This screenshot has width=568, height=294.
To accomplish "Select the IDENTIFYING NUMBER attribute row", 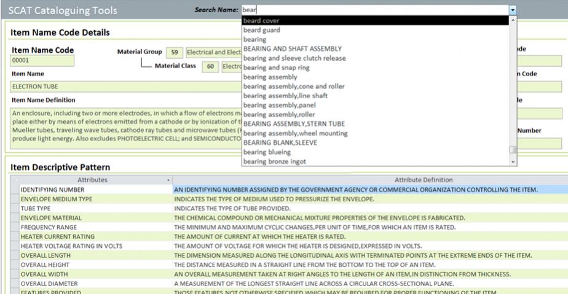I will click(92, 190).
